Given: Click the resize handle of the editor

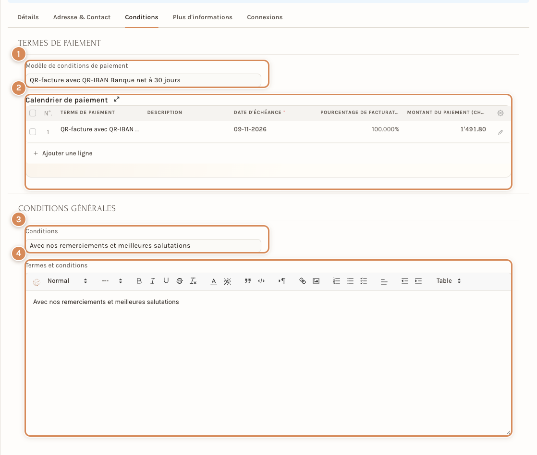Looking at the screenshot, I should [508, 433].
